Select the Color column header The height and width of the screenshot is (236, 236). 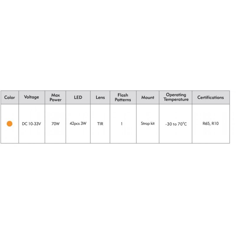click(x=10, y=97)
